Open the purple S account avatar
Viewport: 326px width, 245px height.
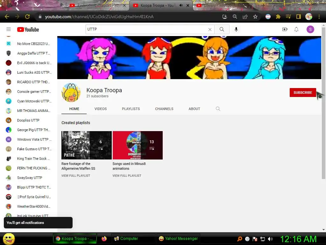coord(310,29)
